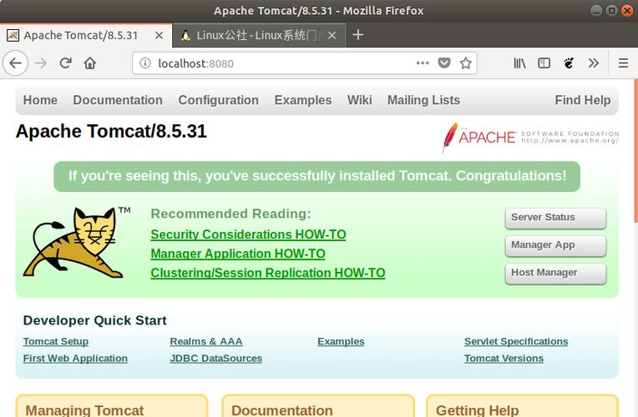Bookmark this page with the star

[x=465, y=63]
